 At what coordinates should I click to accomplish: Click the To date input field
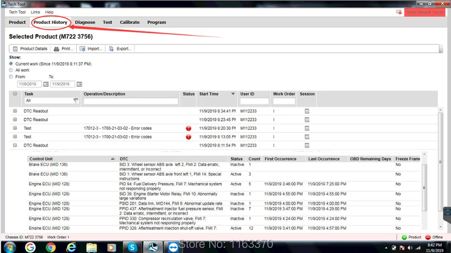tap(63, 84)
